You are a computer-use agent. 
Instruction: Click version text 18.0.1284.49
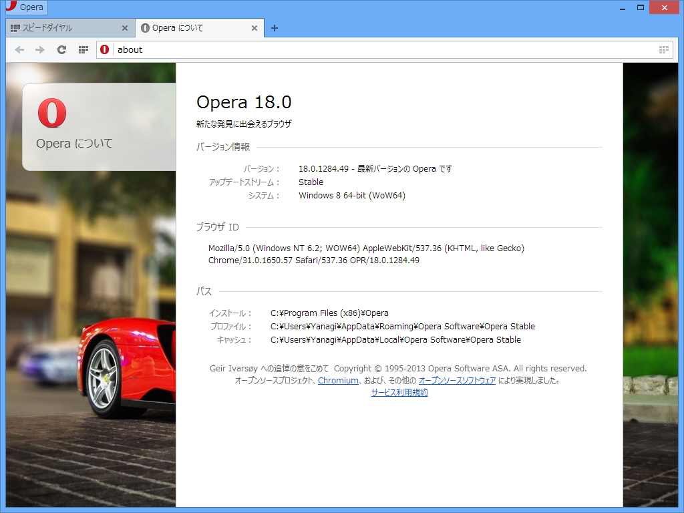324,169
